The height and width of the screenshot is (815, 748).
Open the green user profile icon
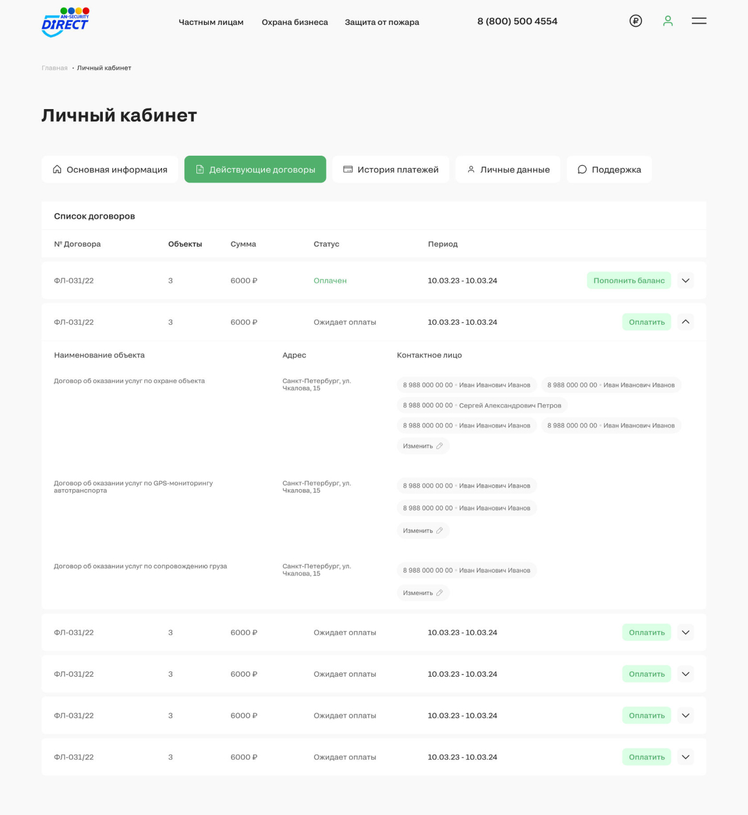coord(668,21)
